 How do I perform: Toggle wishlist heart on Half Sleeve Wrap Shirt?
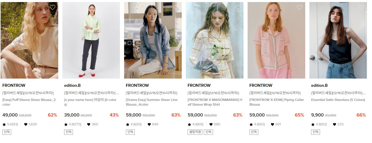click(x=238, y=8)
